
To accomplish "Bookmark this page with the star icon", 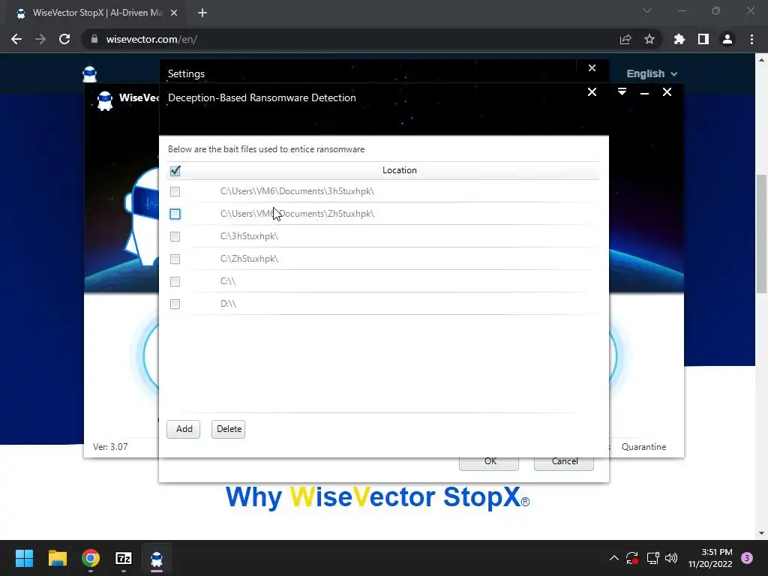I will [x=649, y=39].
